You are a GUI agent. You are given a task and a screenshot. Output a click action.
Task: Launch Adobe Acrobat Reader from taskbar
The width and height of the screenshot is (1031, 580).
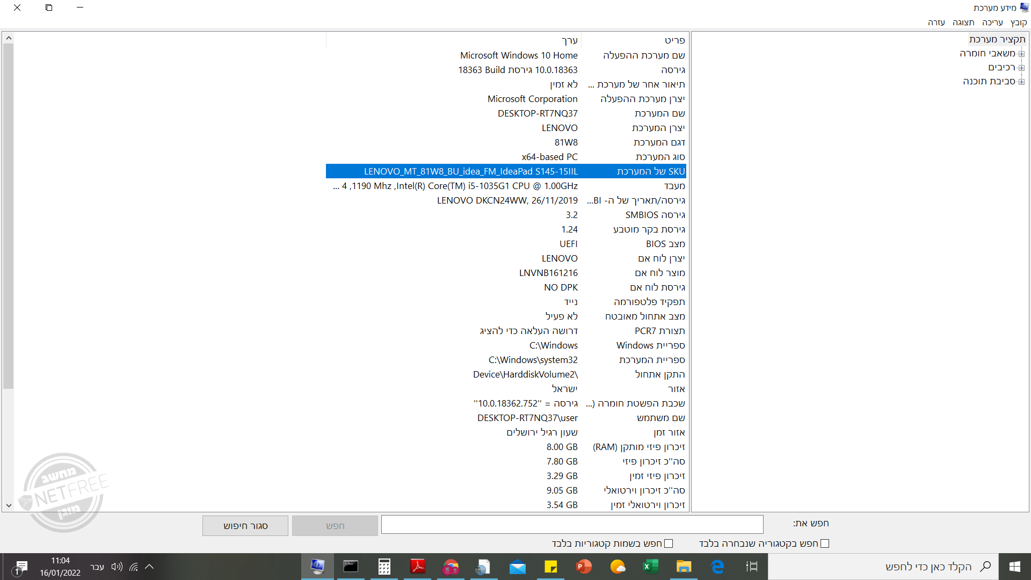(x=417, y=567)
